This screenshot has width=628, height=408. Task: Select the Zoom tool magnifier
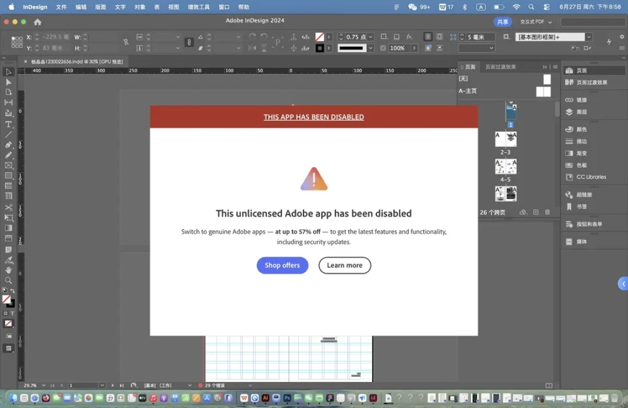[8, 280]
